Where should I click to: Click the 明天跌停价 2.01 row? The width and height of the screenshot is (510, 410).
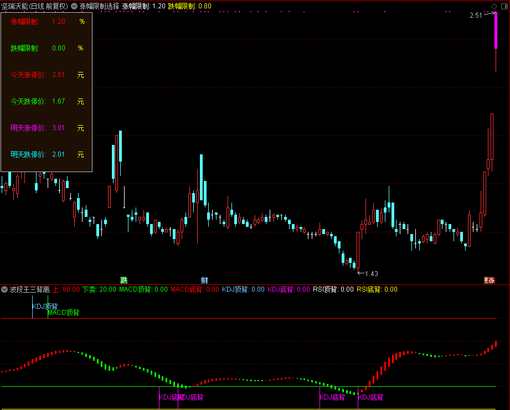tap(48, 154)
